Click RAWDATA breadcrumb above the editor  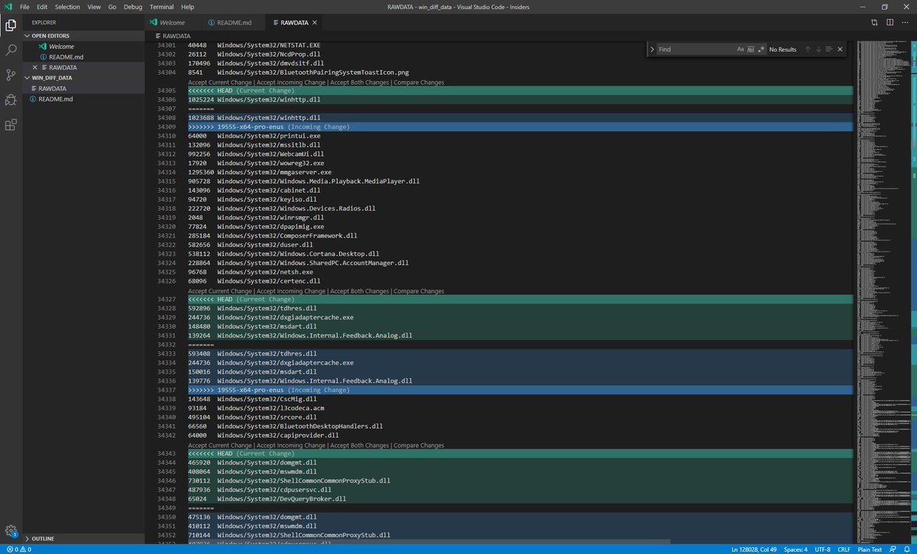point(177,36)
